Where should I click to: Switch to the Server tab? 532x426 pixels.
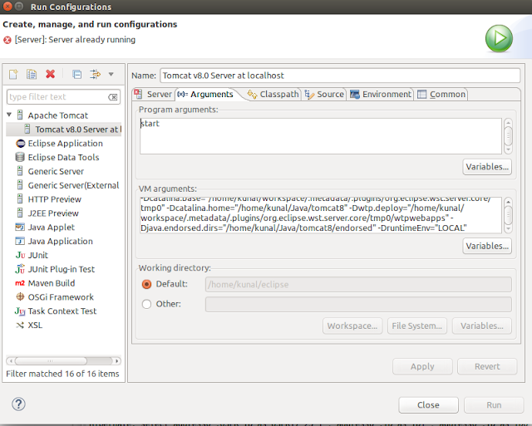click(x=154, y=94)
